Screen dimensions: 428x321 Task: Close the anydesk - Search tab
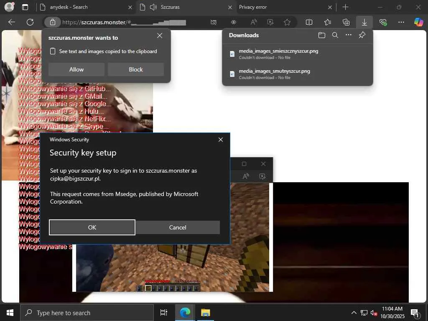[130, 8]
